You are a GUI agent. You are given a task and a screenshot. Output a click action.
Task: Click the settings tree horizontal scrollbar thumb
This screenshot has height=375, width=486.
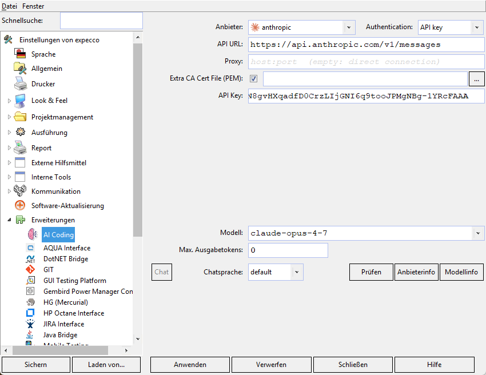(x=60, y=350)
